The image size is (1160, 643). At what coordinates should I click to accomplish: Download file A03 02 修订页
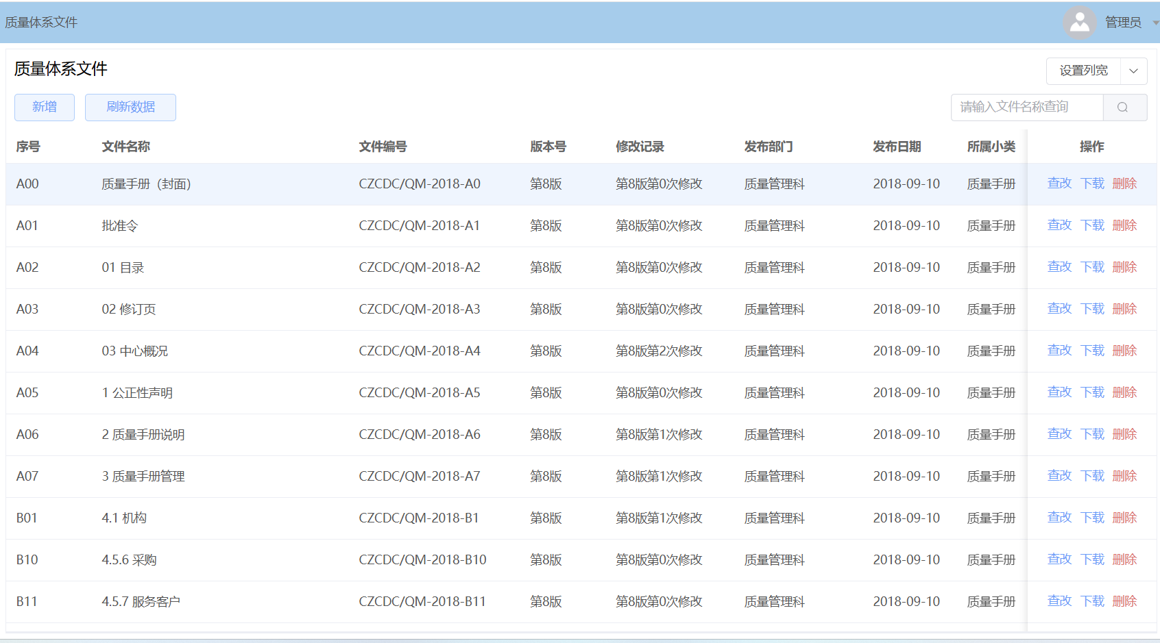tap(1092, 309)
